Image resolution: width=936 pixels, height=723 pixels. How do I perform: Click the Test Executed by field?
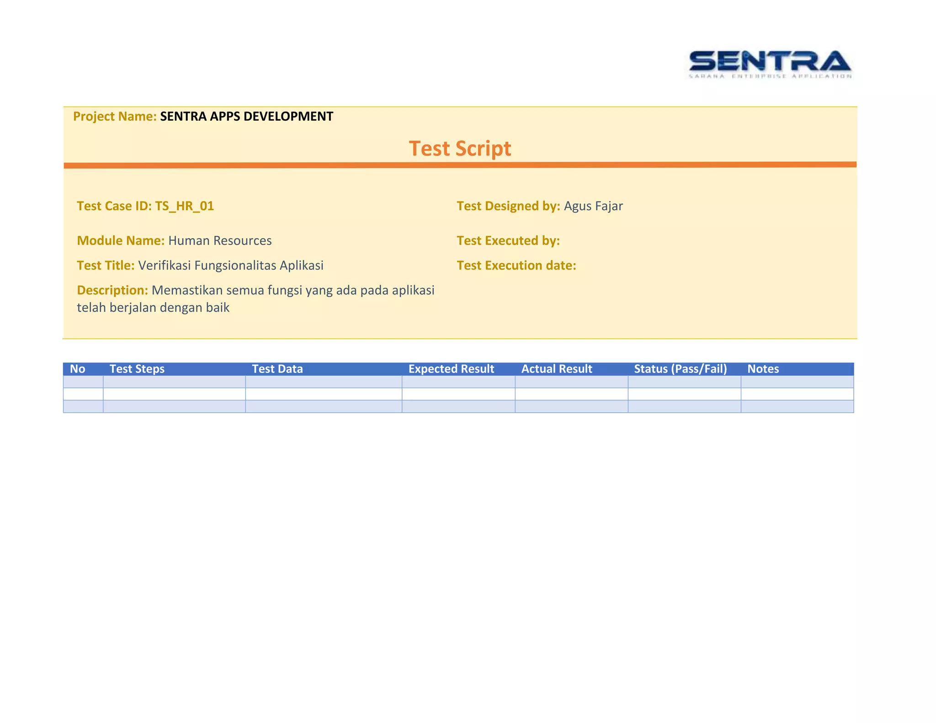click(508, 241)
